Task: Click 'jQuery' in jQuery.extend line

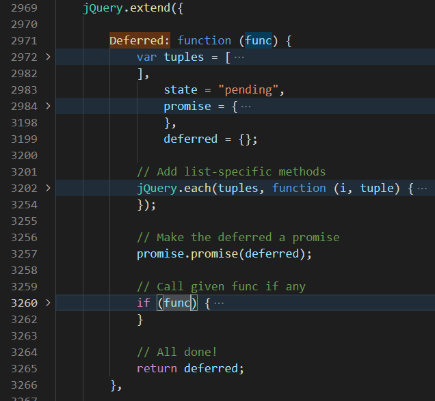Action: [x=103, y=8]
